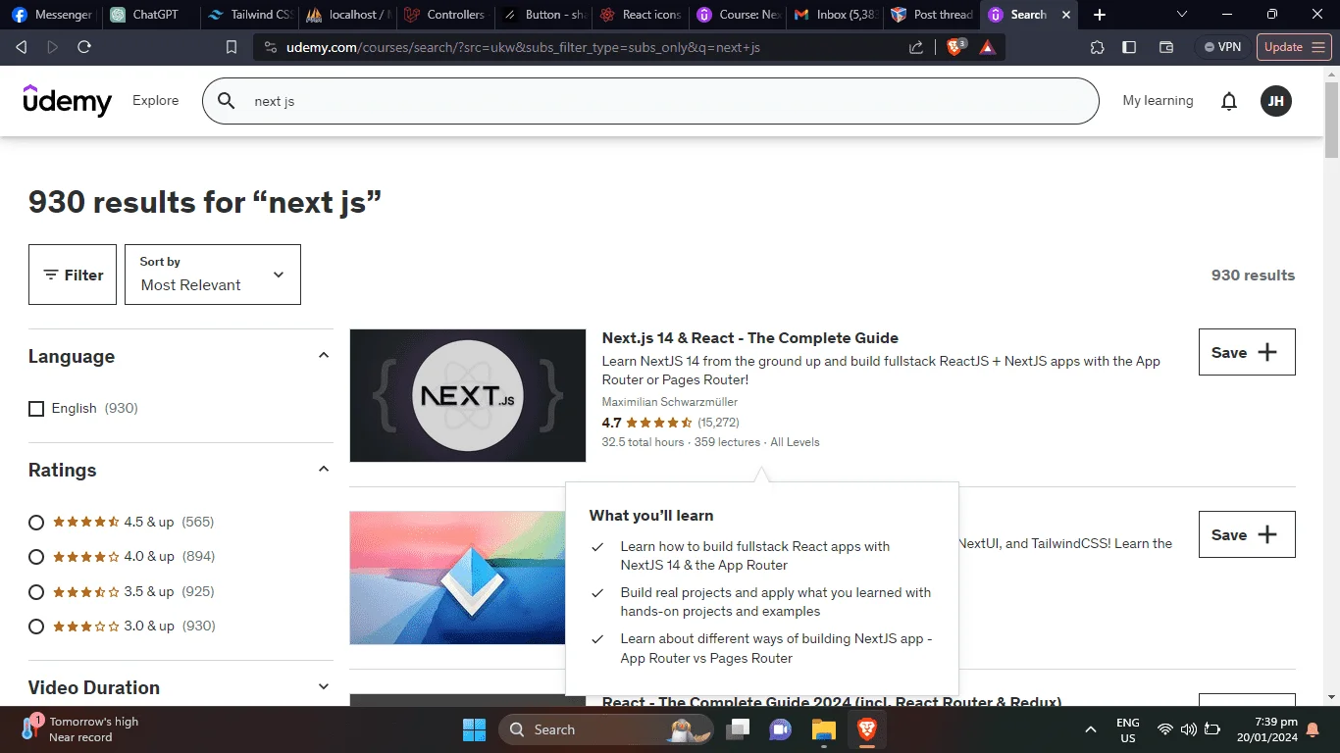The height and width of the screenshot is (753, 1340).
Task: Click the Filter button
Action: pos(73,275)
